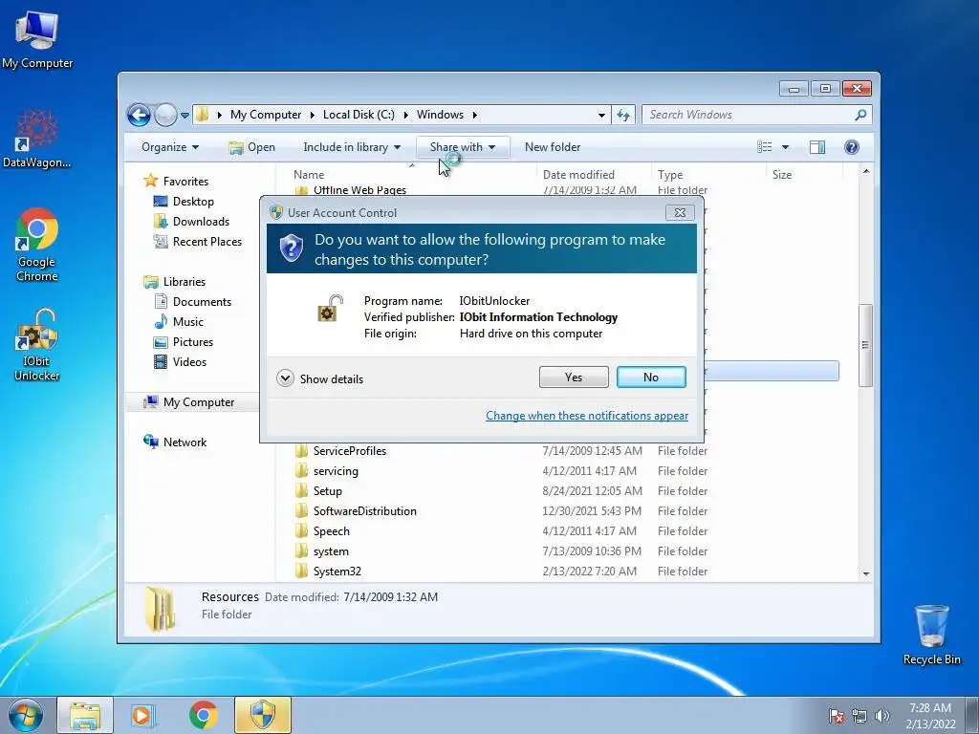Launch Windows Media Player from the taskbar
The image size is (979, 734).
143,715
